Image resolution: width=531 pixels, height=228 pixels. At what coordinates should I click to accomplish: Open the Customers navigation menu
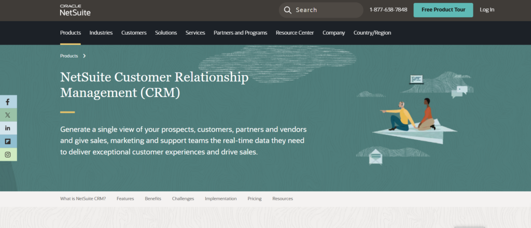point(134,33)
